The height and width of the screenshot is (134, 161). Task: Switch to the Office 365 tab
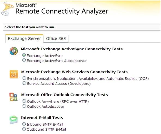tap(56, 39)
